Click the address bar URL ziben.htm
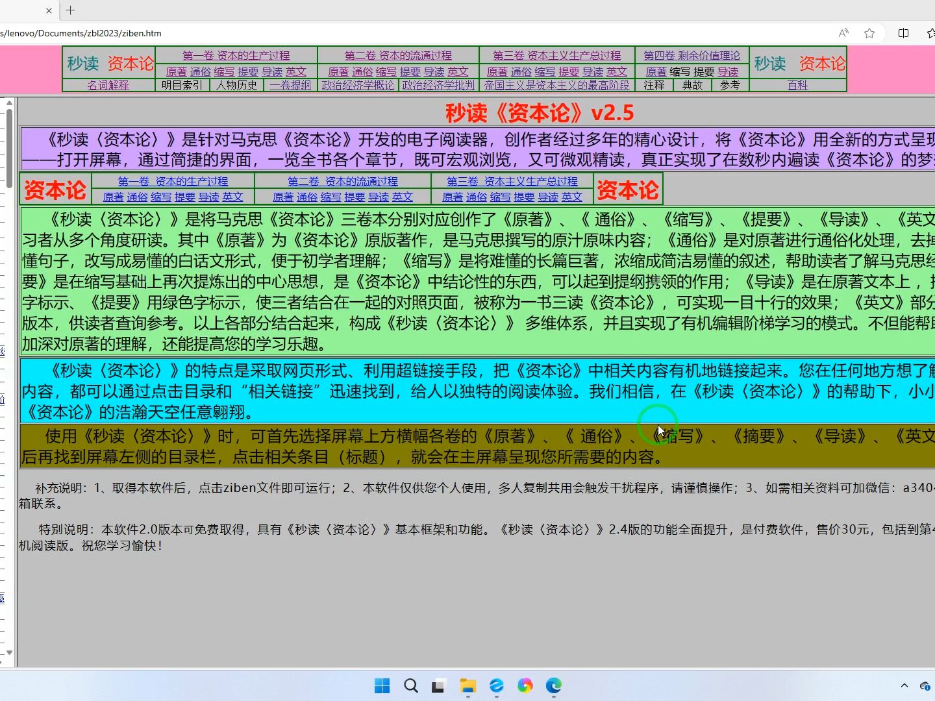The height and width of the screenshot is (701, 935). [81, 33]
